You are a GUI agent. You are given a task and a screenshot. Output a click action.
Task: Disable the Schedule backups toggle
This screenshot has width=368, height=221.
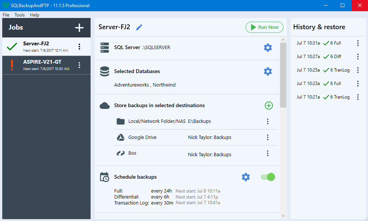pyautogui.click(x=267, y=177)
